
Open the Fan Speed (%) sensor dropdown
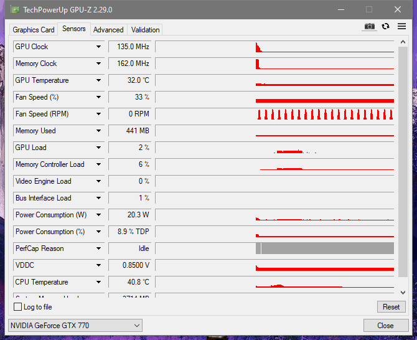98,97
